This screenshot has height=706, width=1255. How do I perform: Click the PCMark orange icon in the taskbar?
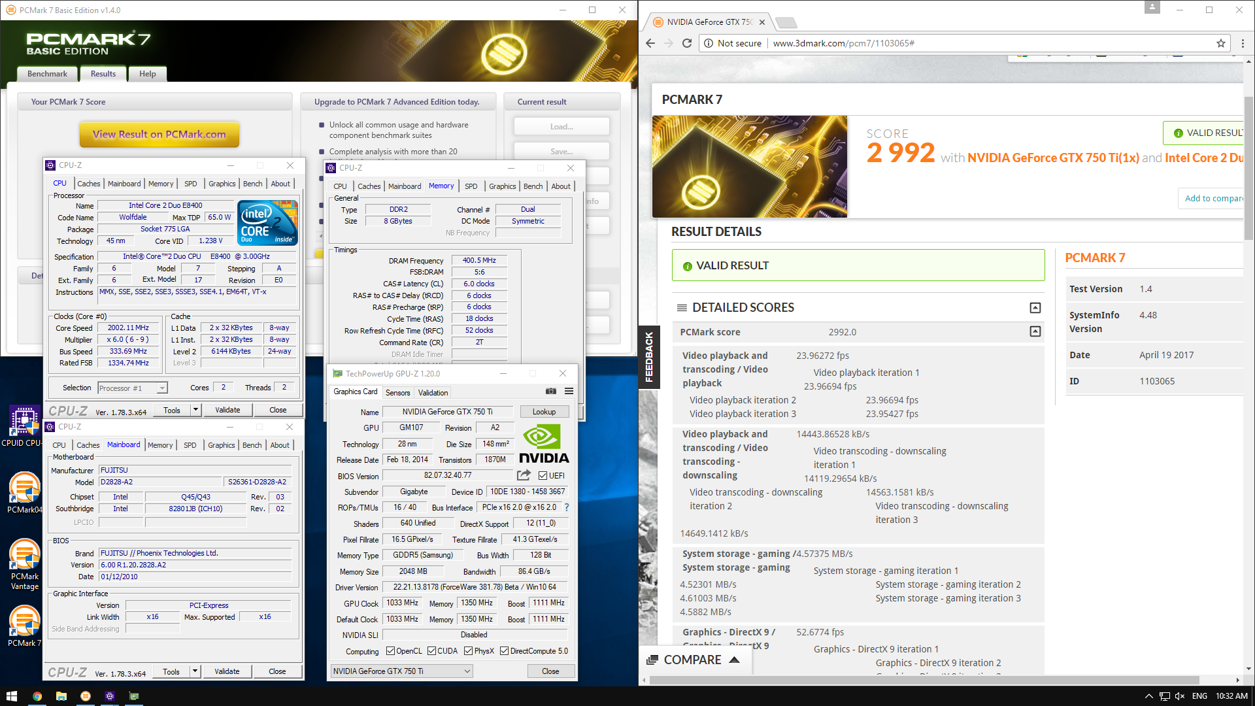(86, 696)
